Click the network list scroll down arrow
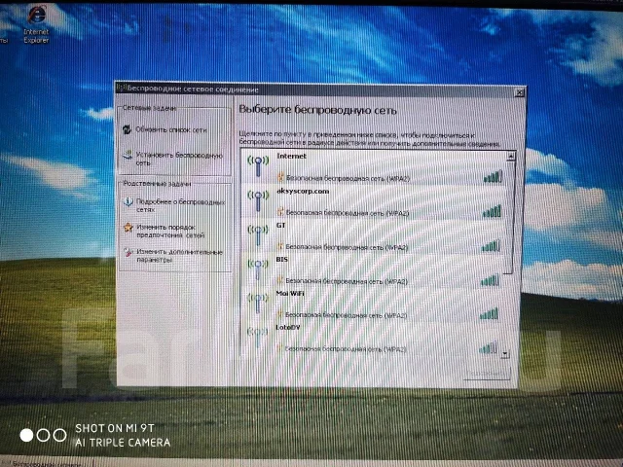 point(505,353)
